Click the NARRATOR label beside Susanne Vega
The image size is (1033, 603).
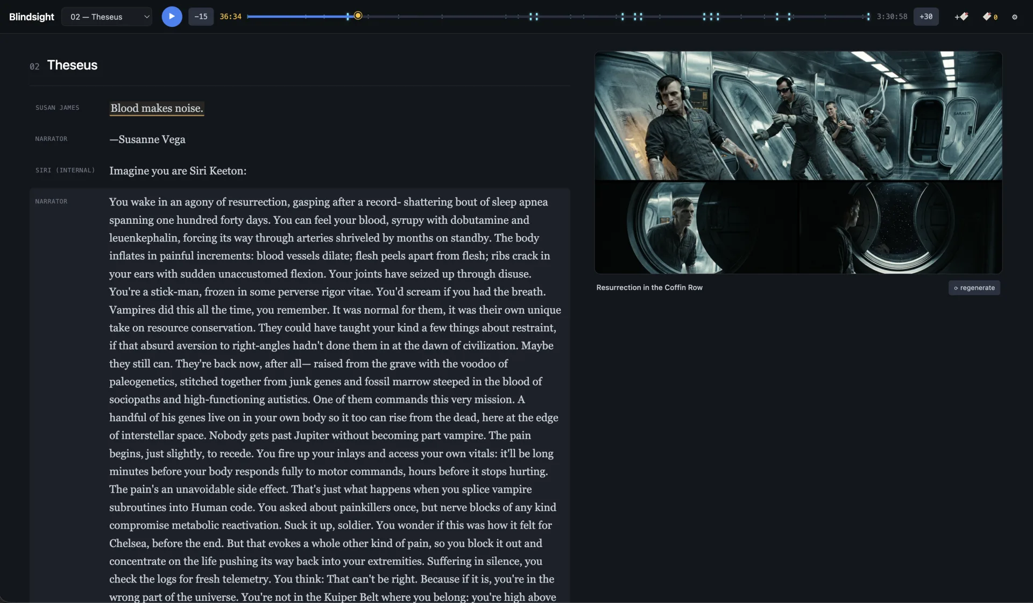(52, 139)
